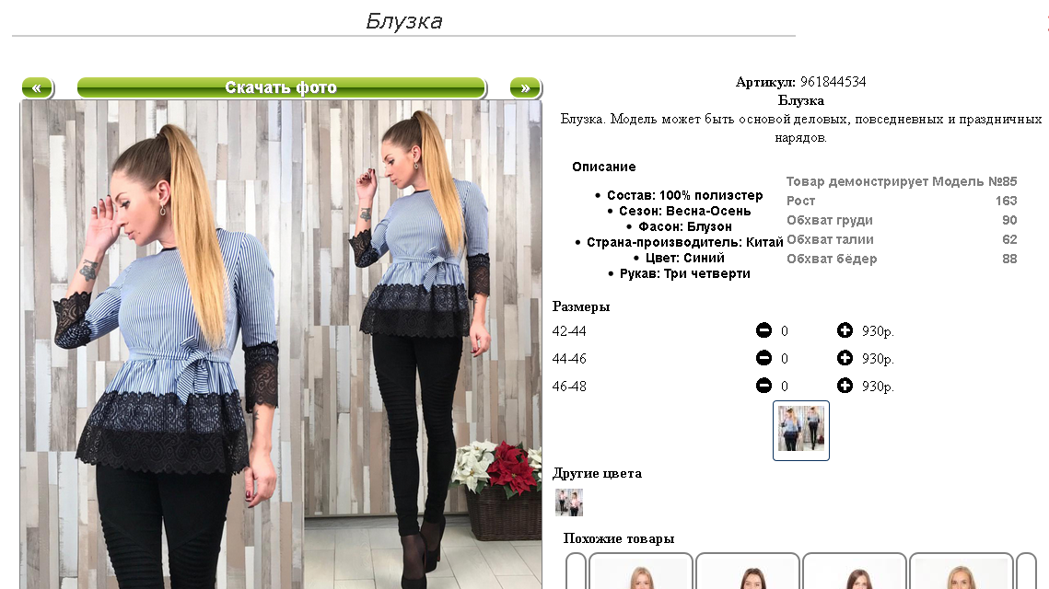Click the Скачать фото download button
The image size is (1049, 589).
(x=282, y=87)
